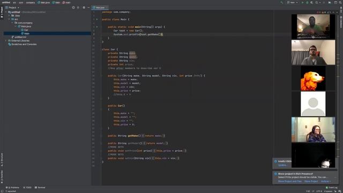Open the Main run configuration dropdown
Image resolution: width=343 pixels, height=193 pixels.
293,2
